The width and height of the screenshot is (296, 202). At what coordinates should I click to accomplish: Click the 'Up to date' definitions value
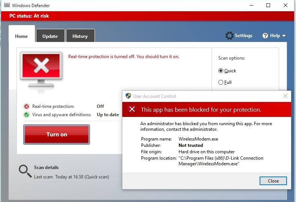pyautogui.click(x=108, y=115)
